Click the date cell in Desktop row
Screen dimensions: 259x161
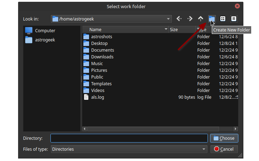coord(228,43)
